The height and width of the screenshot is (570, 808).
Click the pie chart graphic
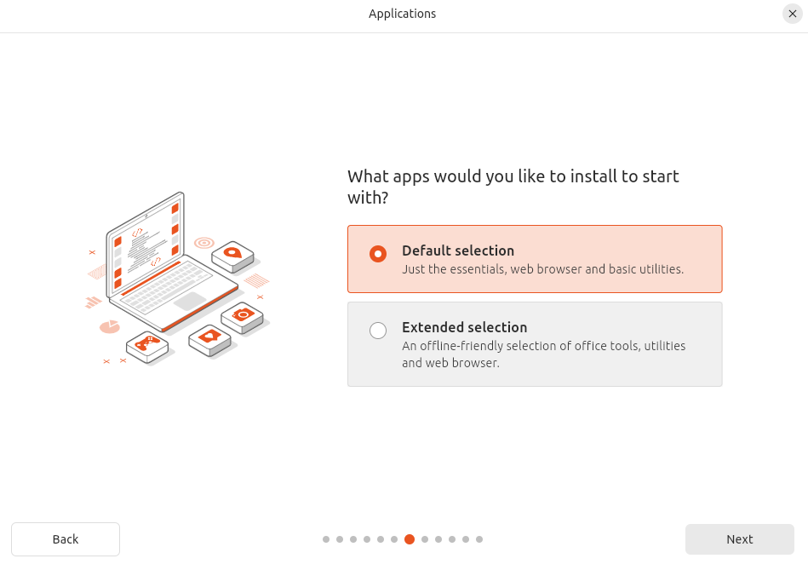[110, 326]
